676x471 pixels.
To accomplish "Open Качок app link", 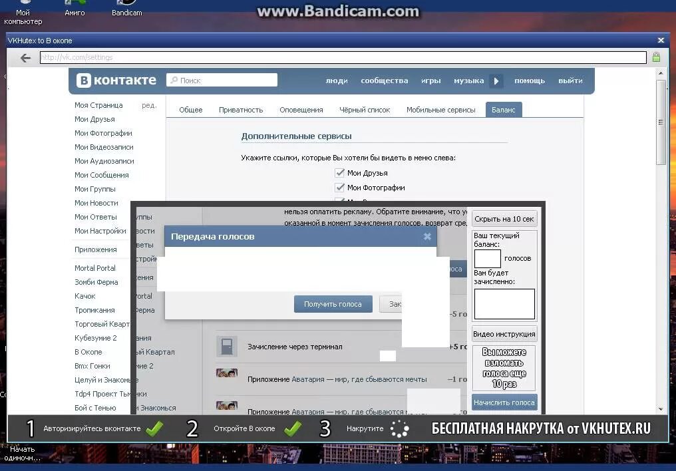I will tap(85, 296).
